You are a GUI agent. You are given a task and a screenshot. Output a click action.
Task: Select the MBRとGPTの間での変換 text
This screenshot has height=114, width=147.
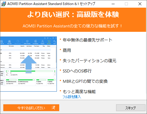[85, 81]
